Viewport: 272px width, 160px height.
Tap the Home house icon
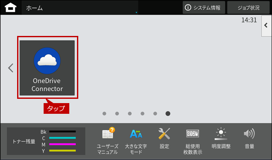[x=11, y=8]
